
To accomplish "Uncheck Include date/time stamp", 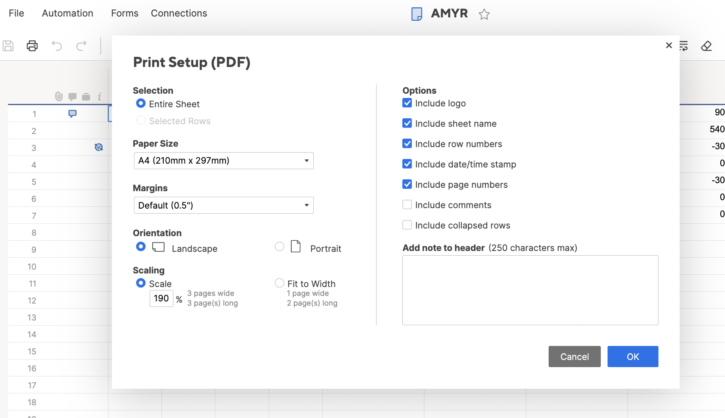I will point(407,164).
